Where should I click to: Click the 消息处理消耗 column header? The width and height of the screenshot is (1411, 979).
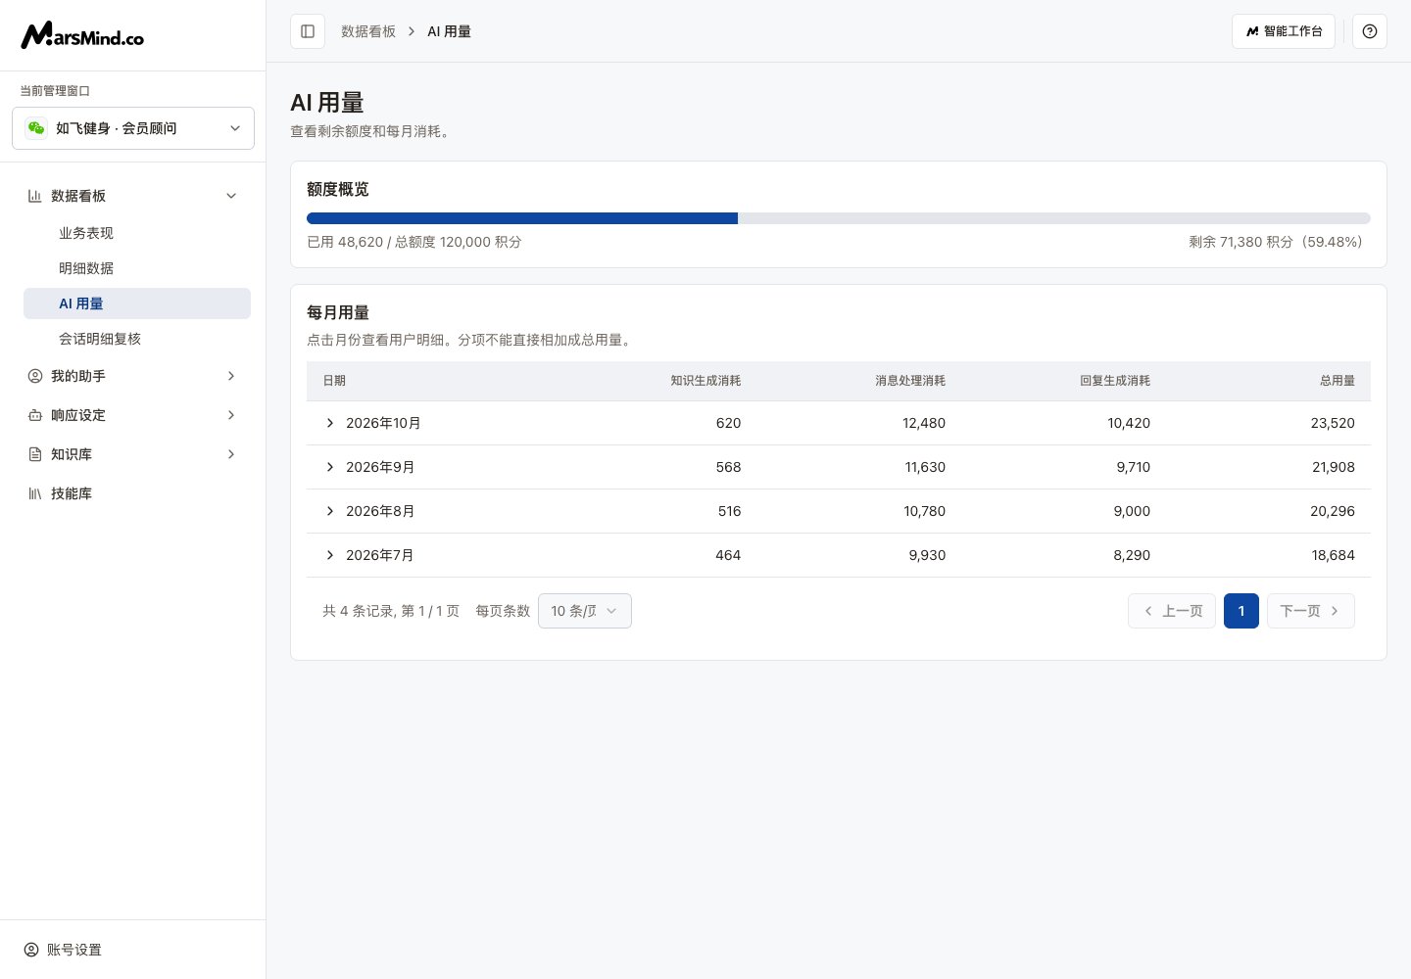point(910,381)
